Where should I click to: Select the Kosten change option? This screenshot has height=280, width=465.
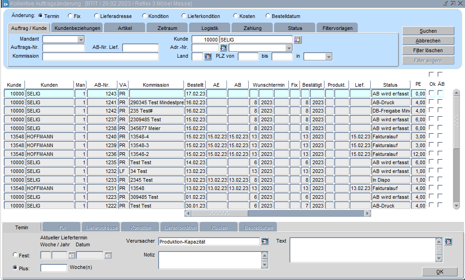click(x=235, y=16)
